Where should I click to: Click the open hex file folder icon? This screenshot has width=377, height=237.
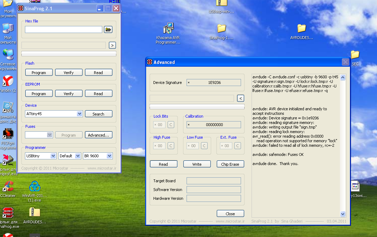(108, 29)
